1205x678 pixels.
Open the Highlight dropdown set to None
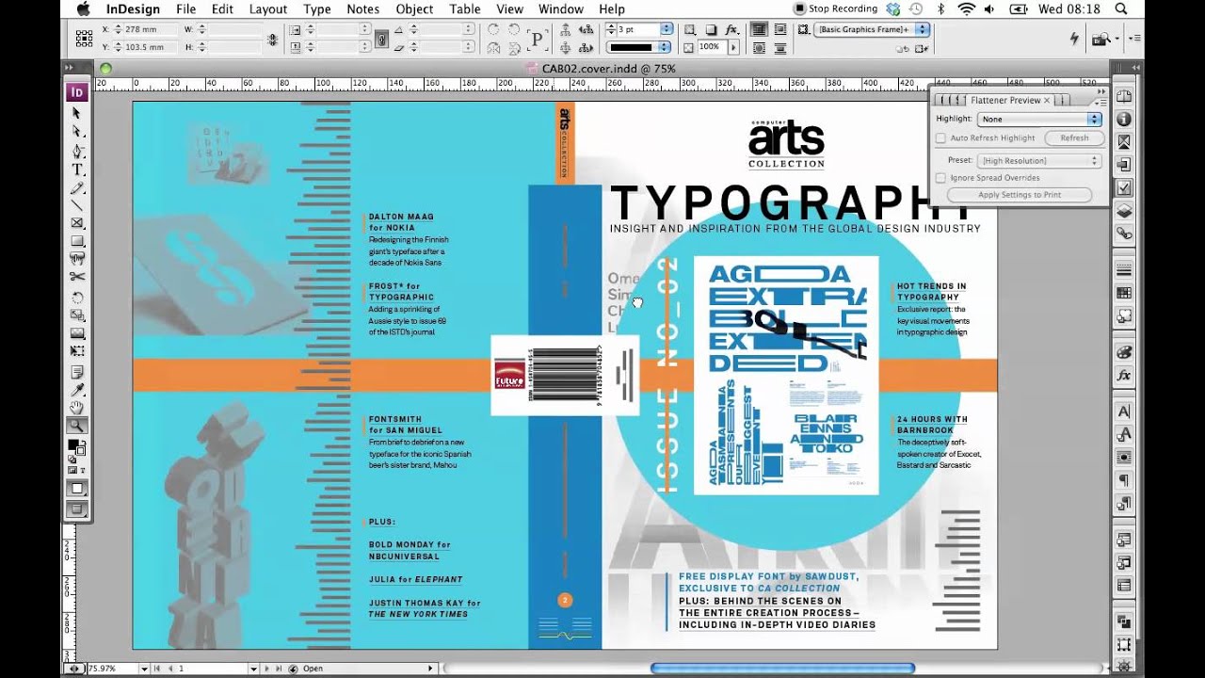click(x=1040, y=119)
